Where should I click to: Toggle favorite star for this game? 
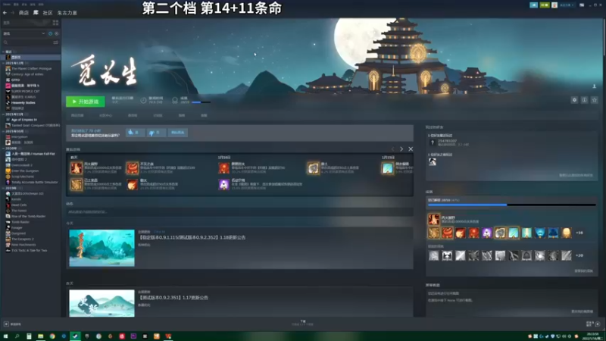tap(595, 100)
